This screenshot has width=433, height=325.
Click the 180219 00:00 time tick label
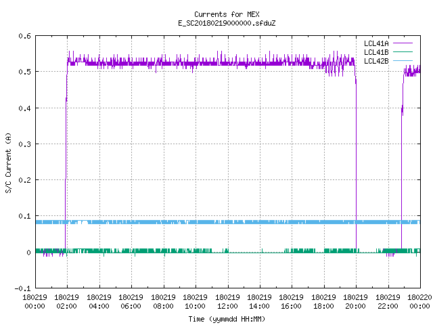(x=35, y=302)
